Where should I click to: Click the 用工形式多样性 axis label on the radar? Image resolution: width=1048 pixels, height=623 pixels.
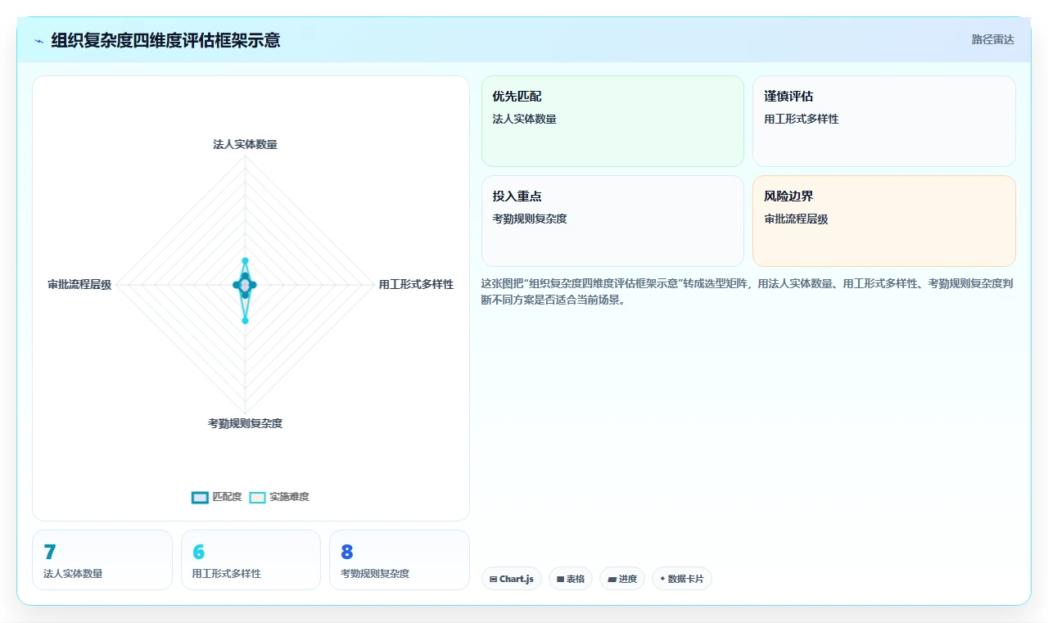(x=416, y=284)
